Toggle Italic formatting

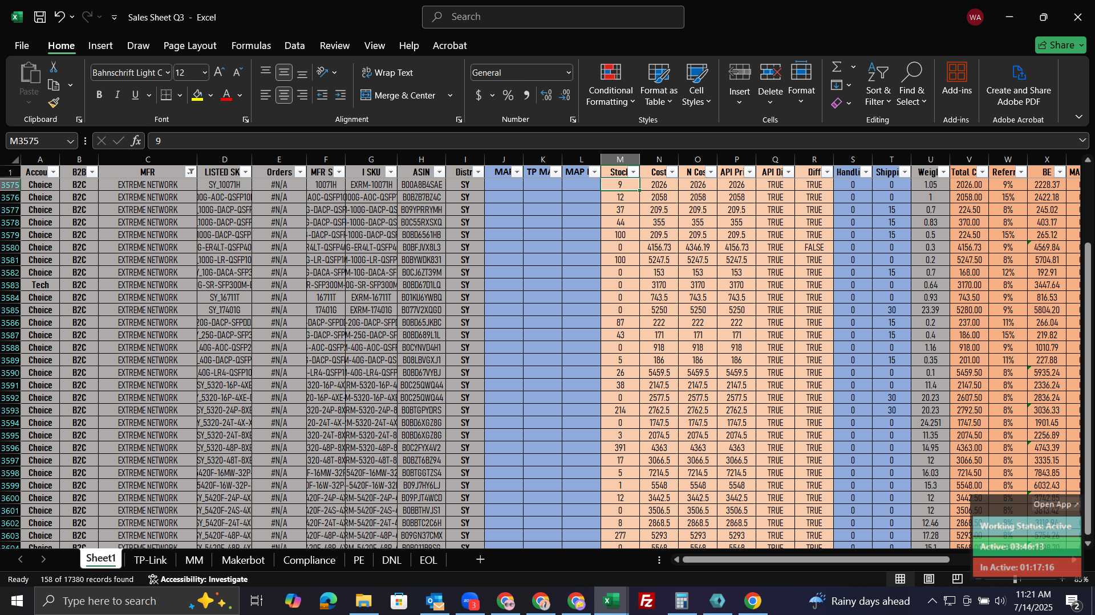point(117,95)
